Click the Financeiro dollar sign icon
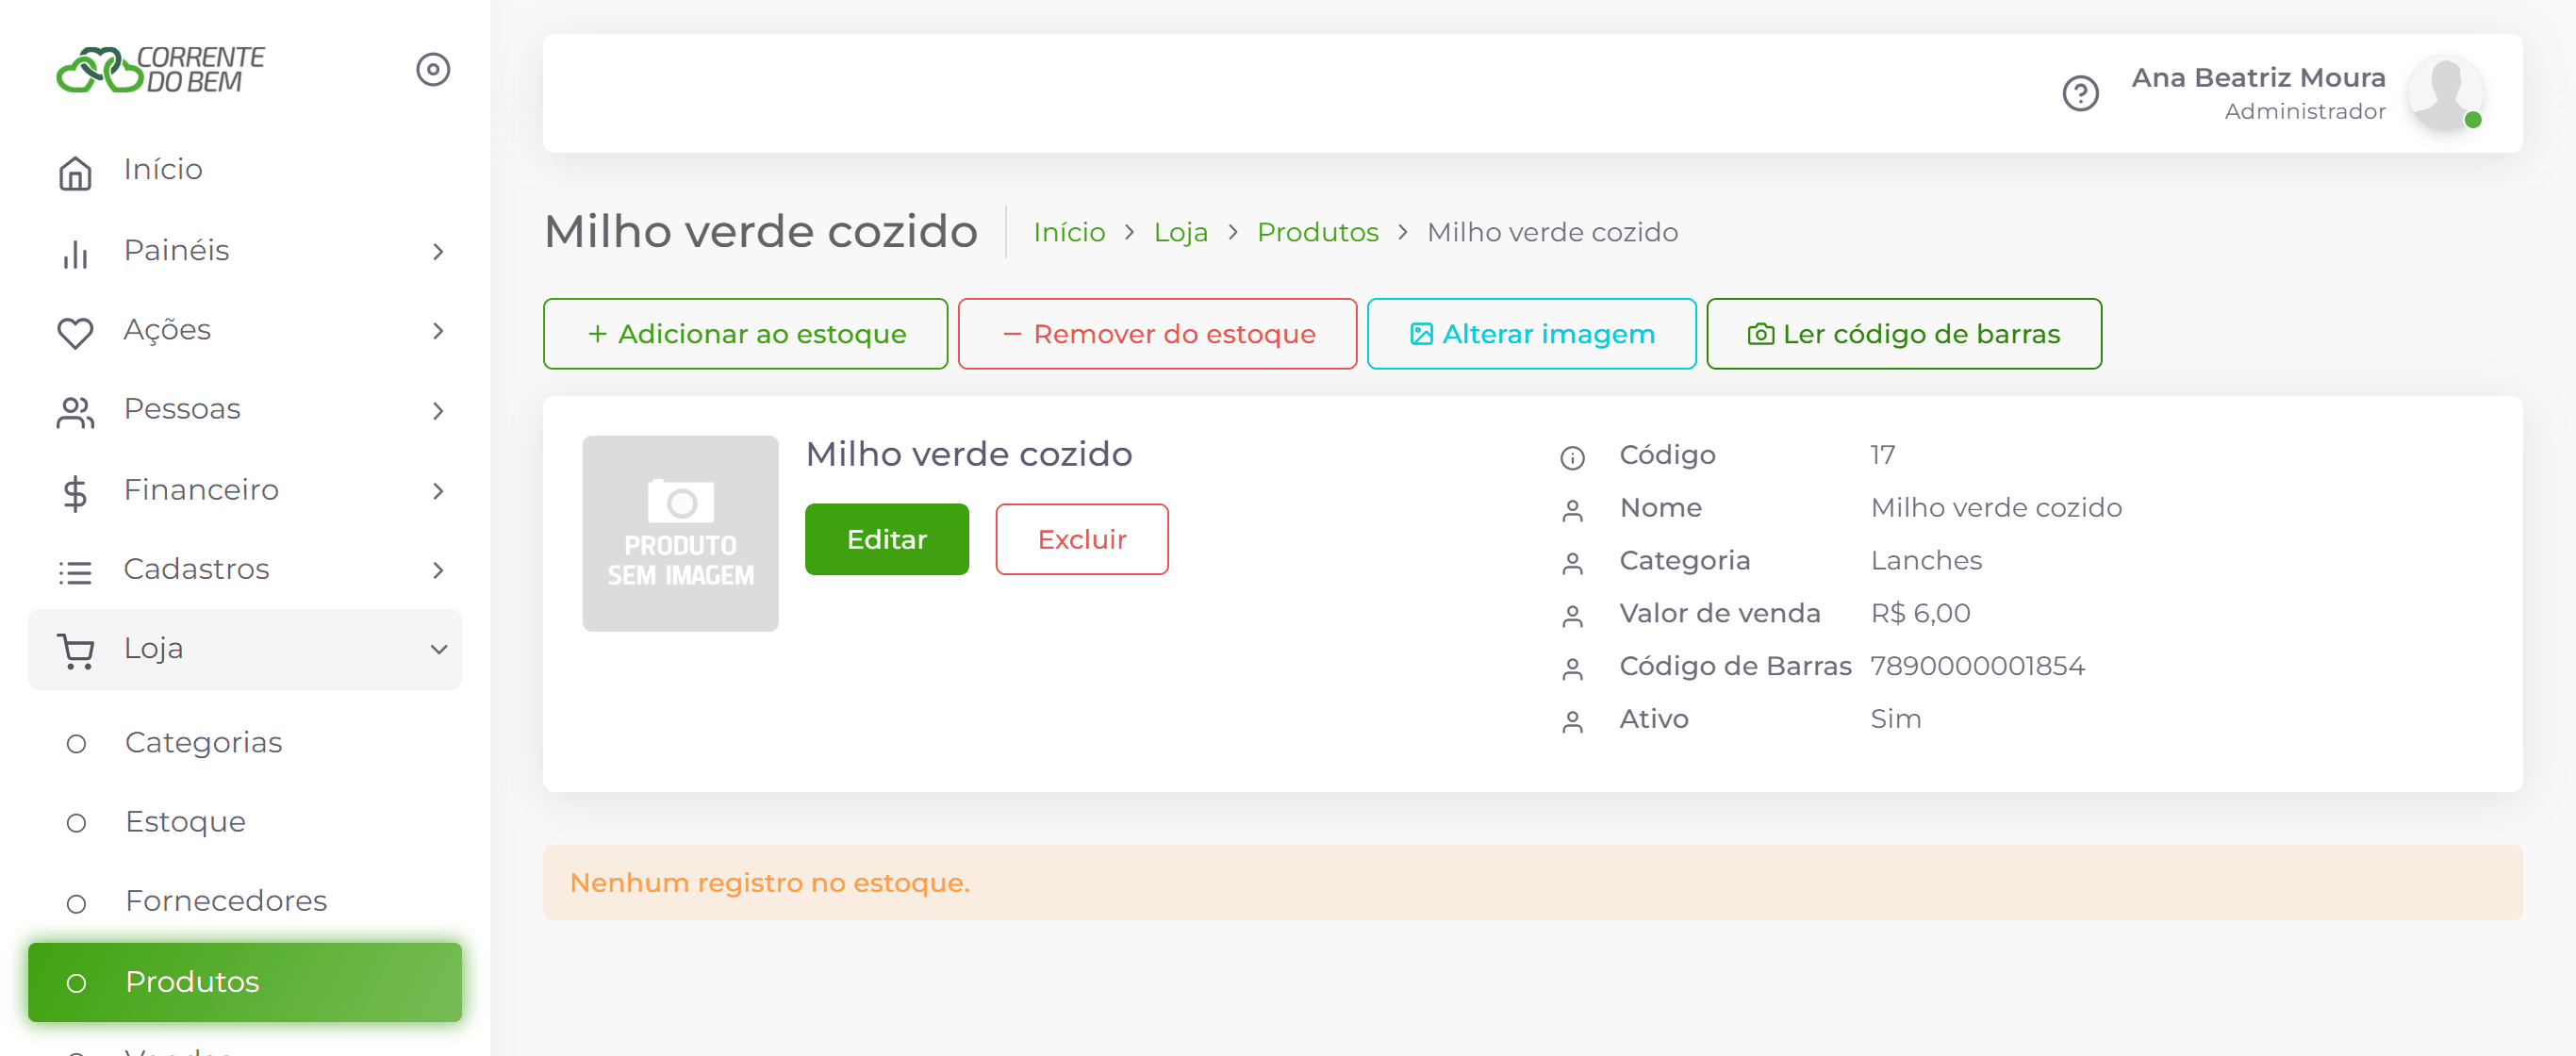The height and width of the screenshot is (1056, 2576). tap(75, 493)
